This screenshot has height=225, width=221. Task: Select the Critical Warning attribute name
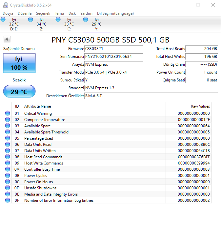point(38,113)
